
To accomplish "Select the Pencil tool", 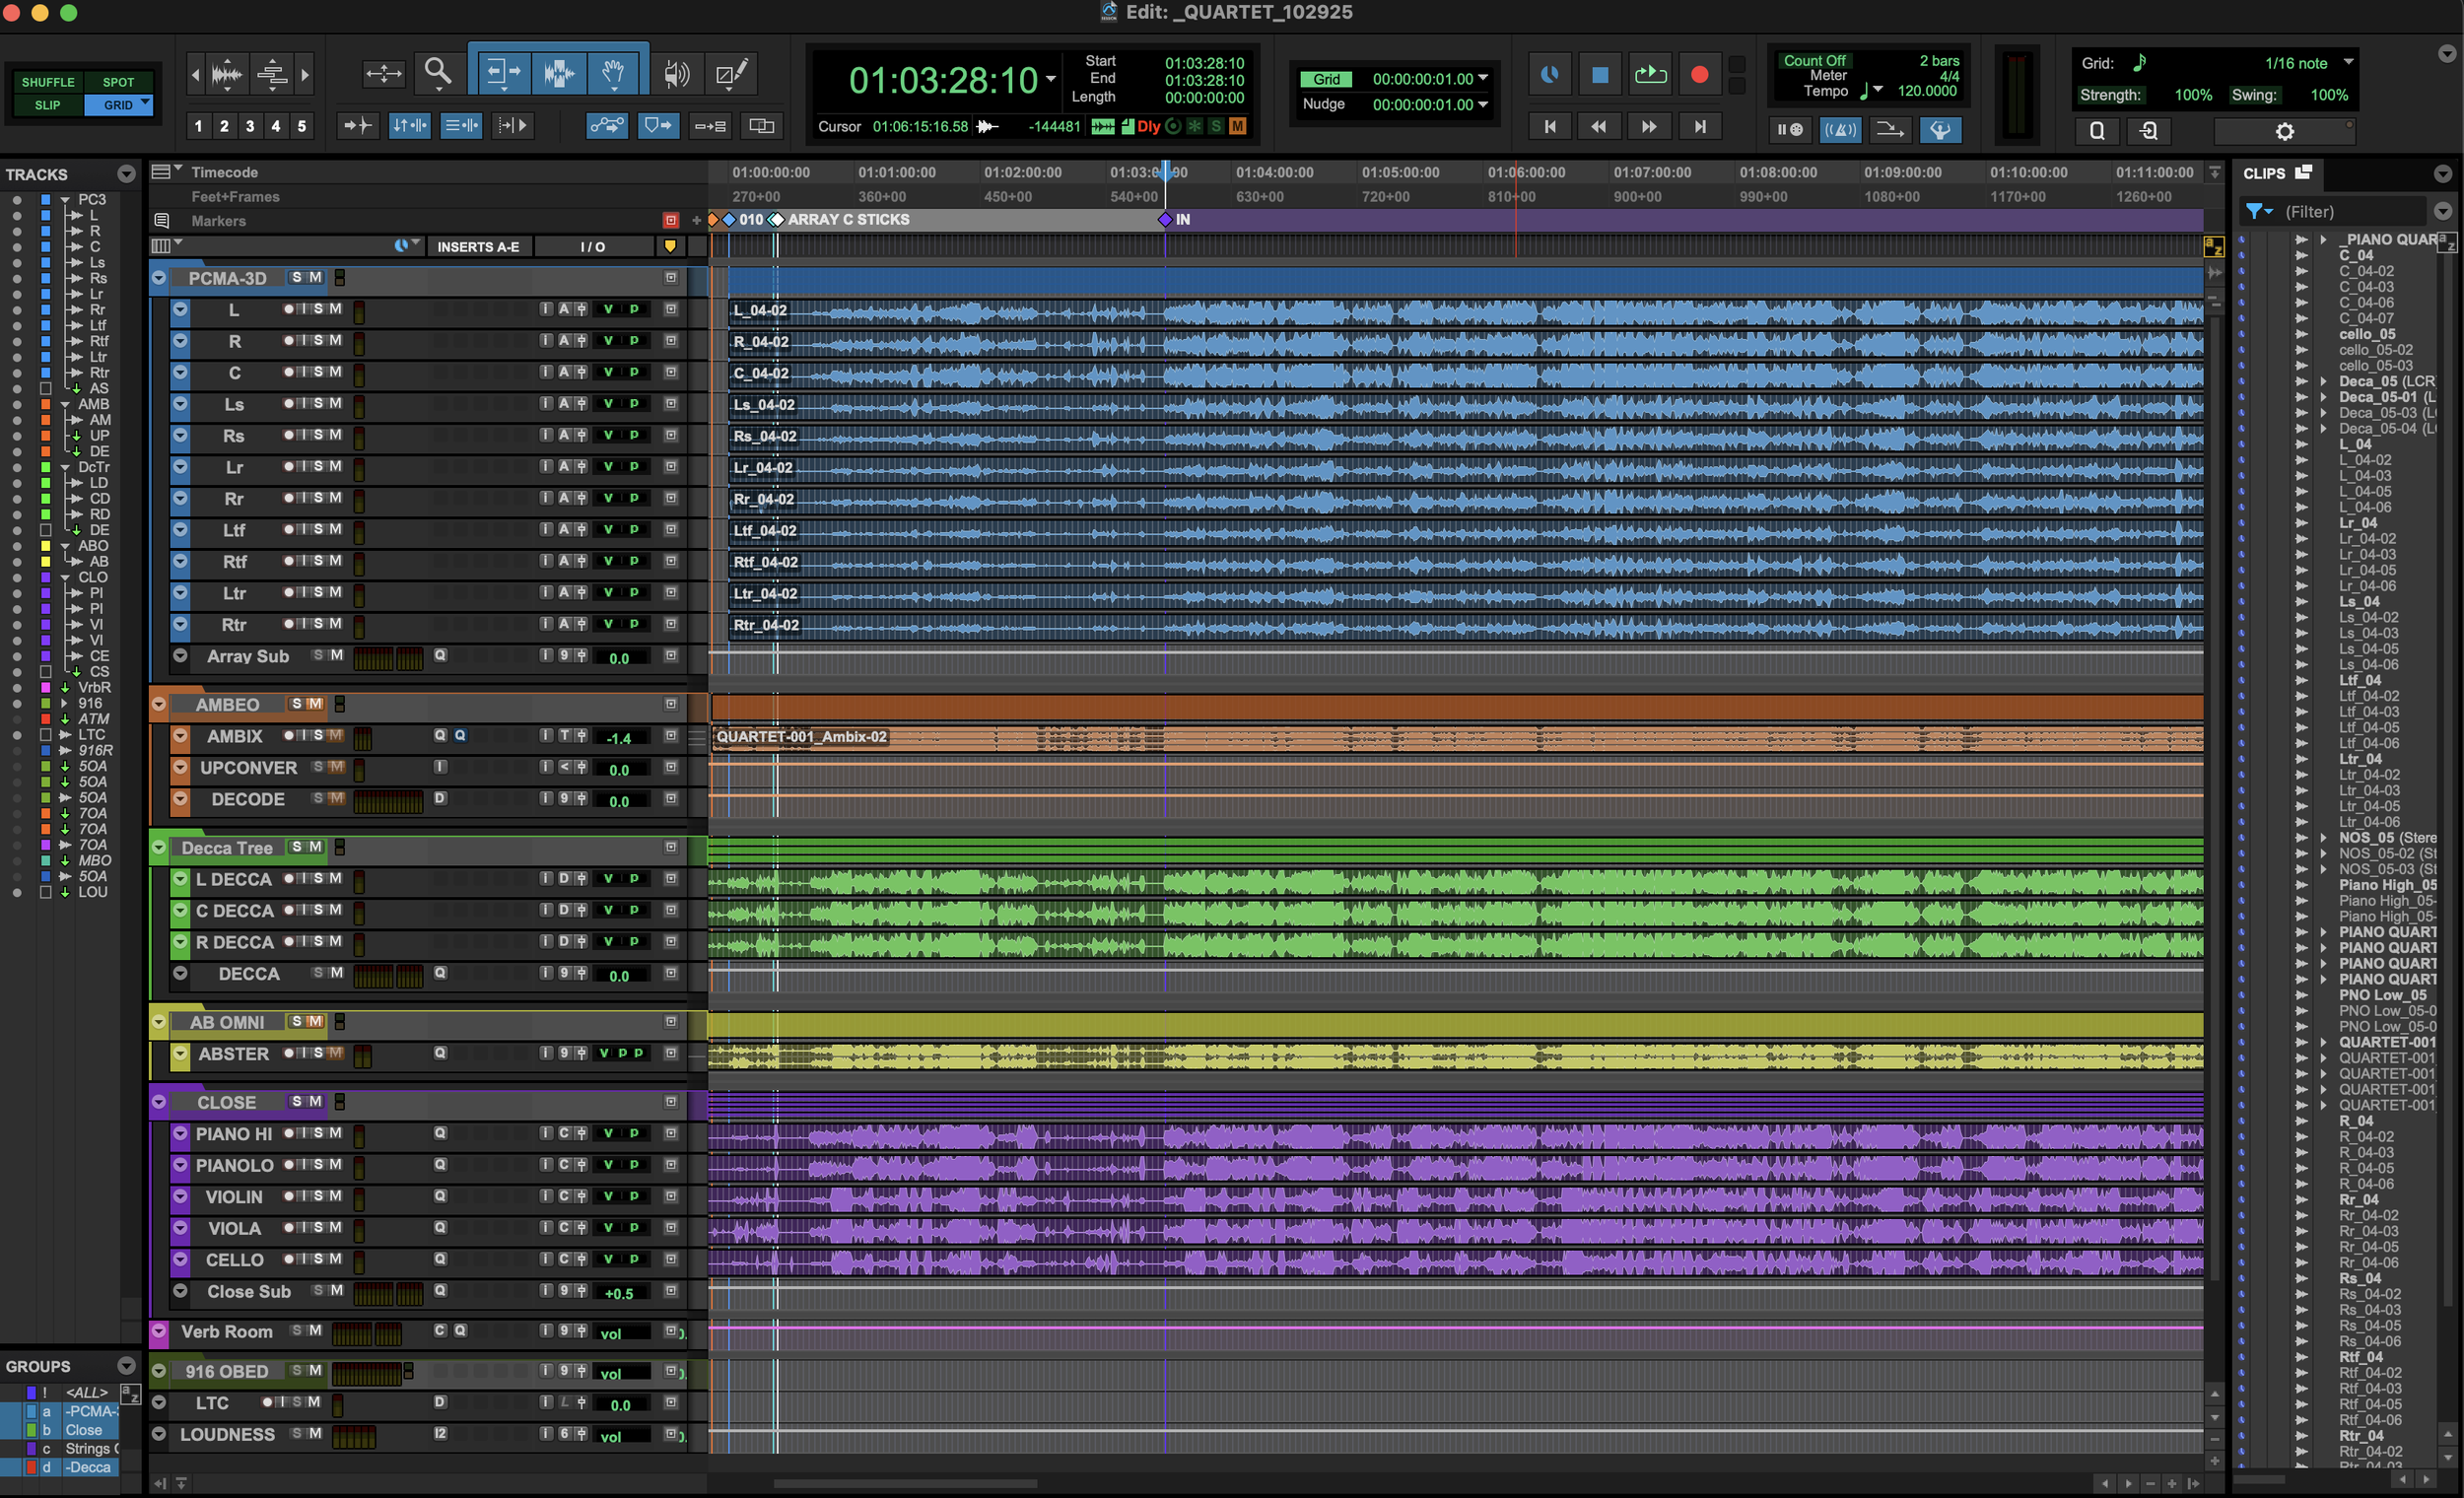I will tap(730, 72).
